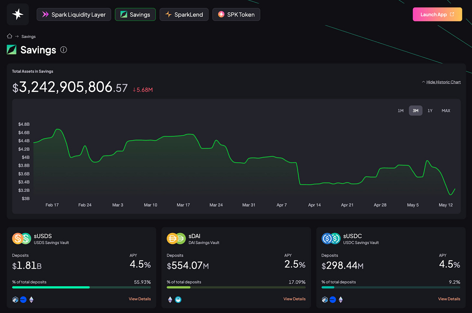Select the 3M chart range
The image size is (472, 313).
(416, 111)
